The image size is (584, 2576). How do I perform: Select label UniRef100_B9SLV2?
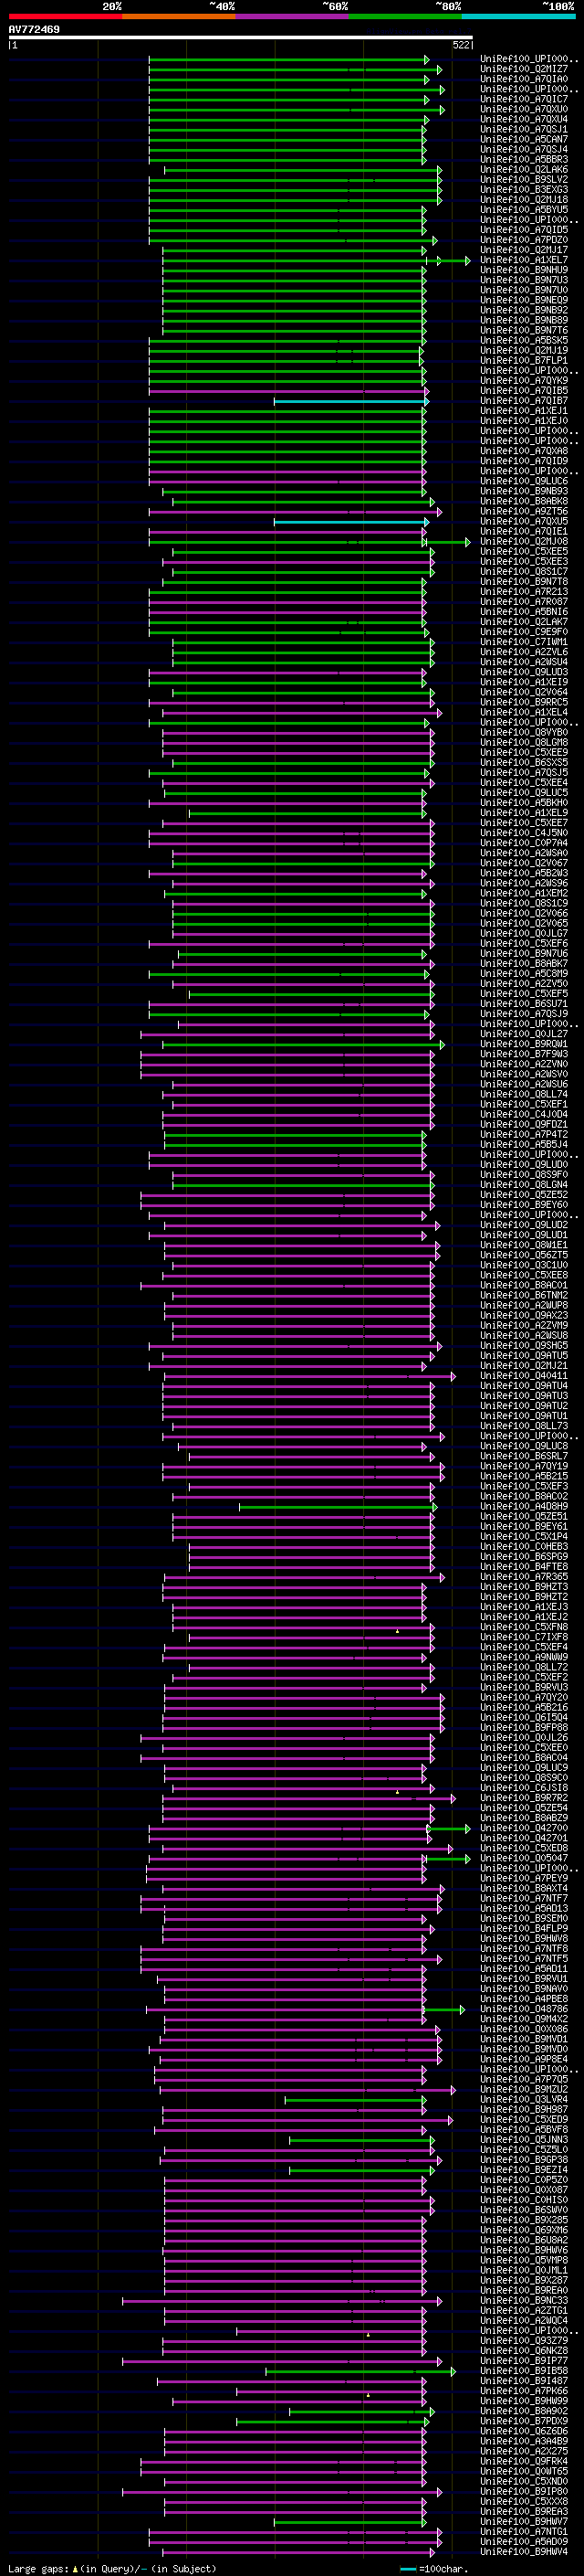[523, 179]
